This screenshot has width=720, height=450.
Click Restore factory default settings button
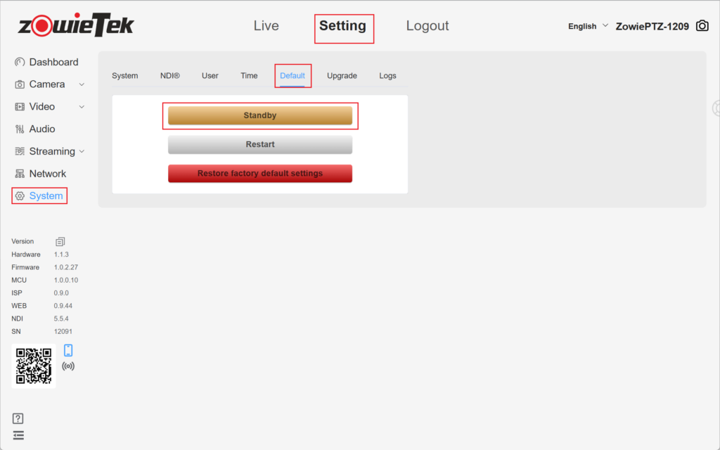pos(259,173)
